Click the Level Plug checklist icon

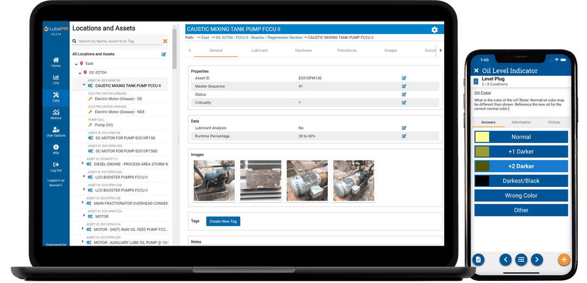click(x=476, y=81)
